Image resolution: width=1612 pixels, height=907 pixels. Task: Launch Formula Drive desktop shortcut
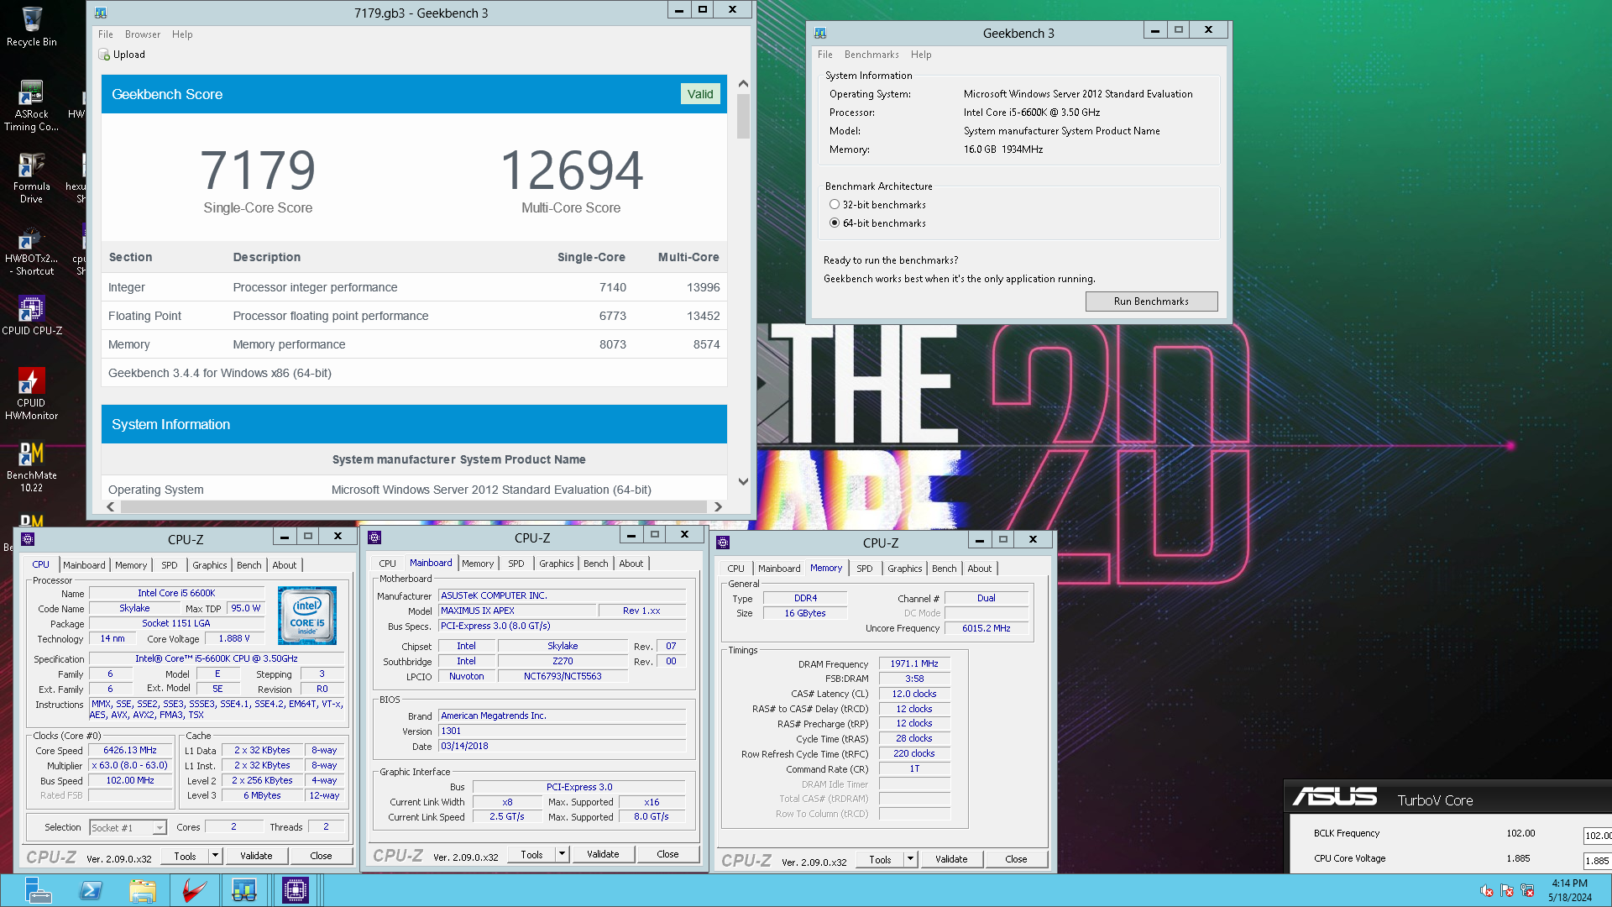tap(32, 178)
